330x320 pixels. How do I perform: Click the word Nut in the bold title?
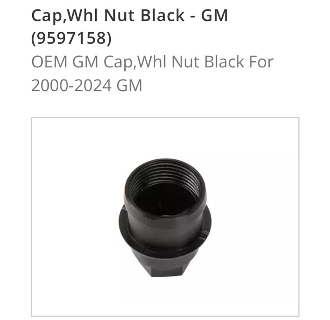pyautogui.click(x=119, y=15)
